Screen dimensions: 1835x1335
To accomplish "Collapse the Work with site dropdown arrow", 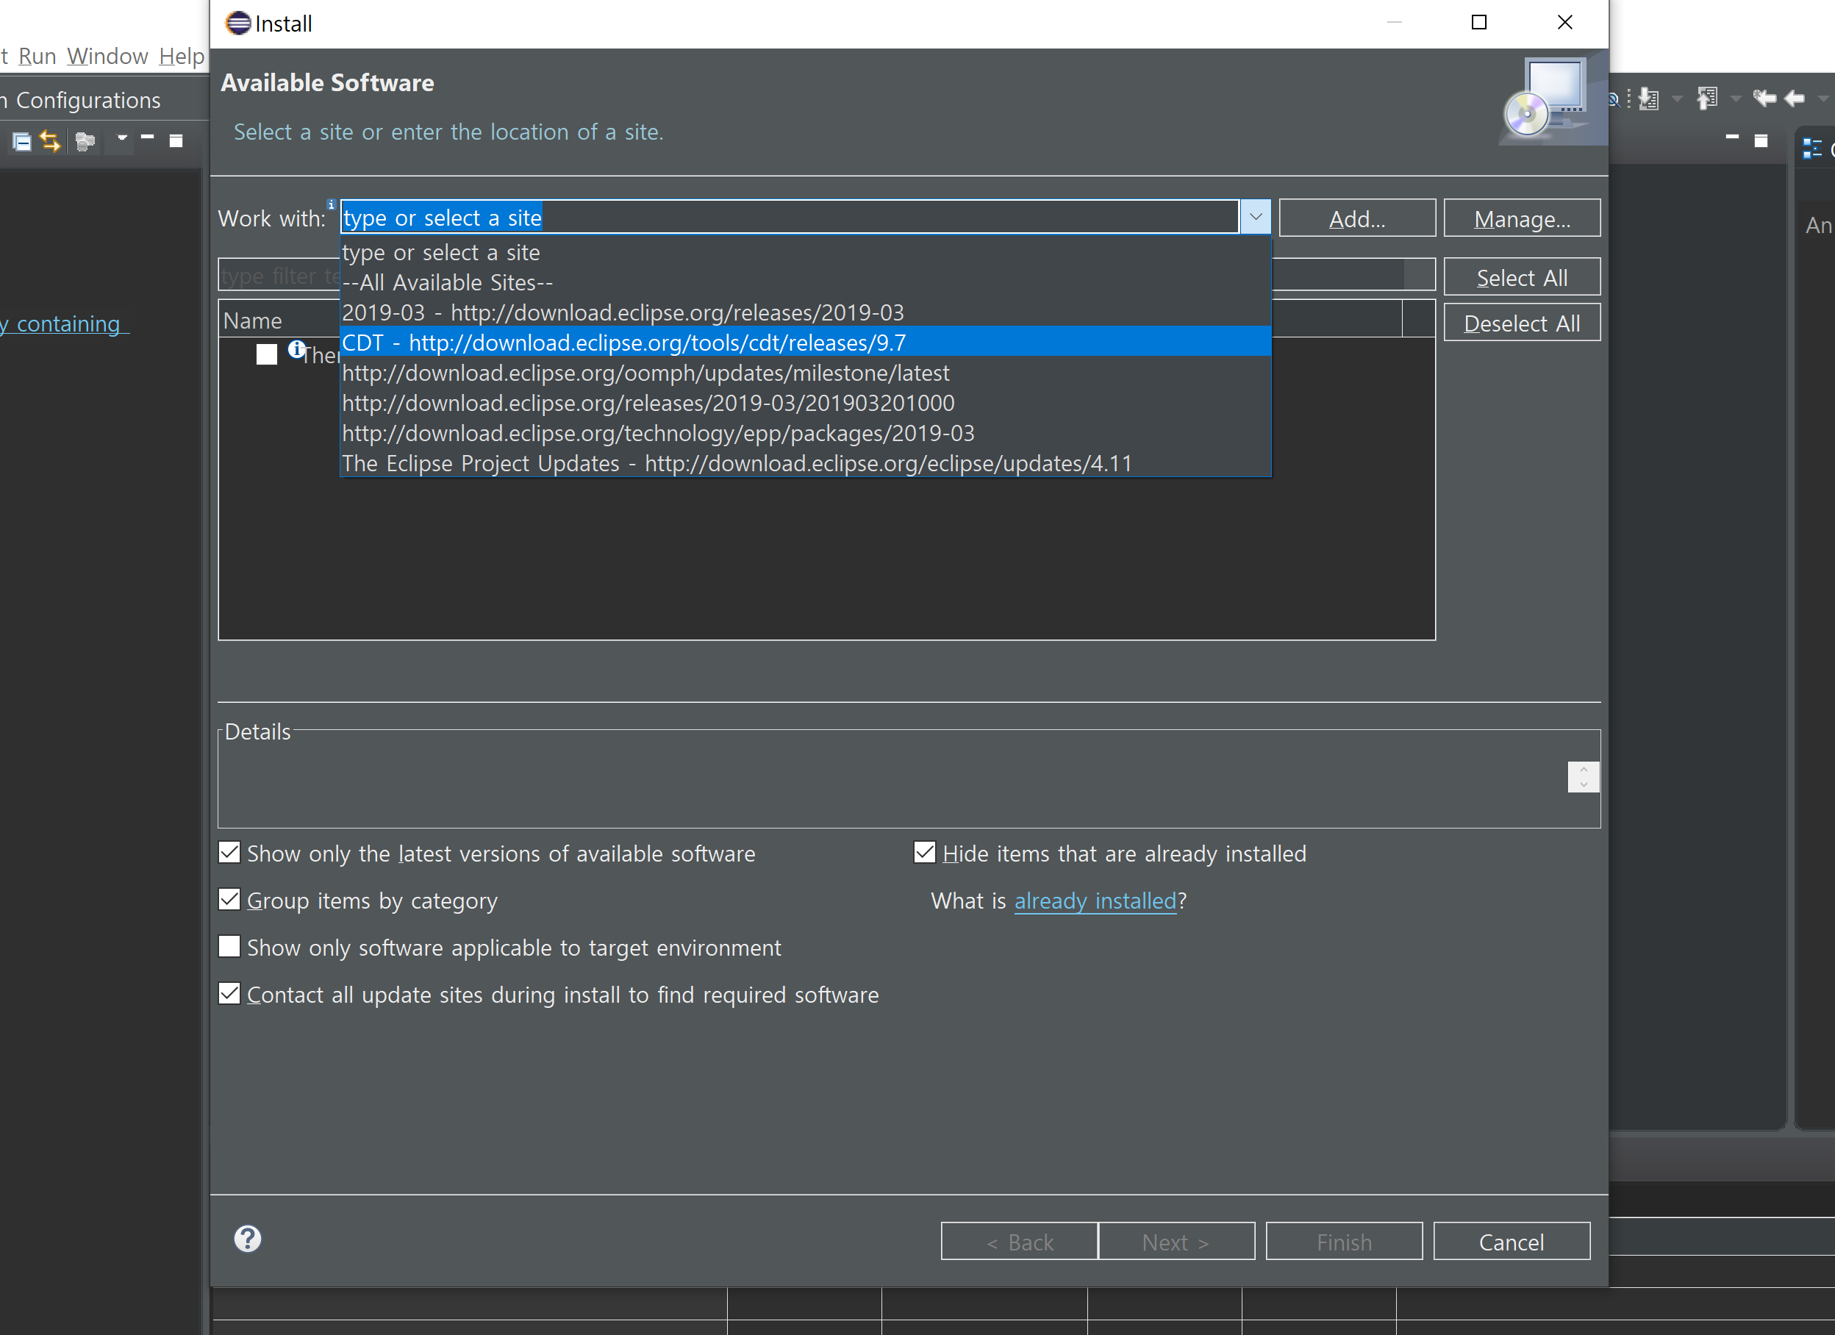I will tap(1255, 217).
